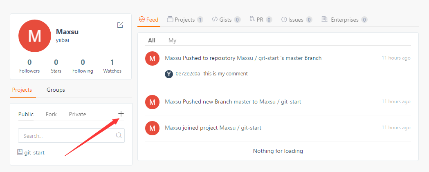The image size is (429, 172).
Task: View the Followers count
Action: coord(29,66)
